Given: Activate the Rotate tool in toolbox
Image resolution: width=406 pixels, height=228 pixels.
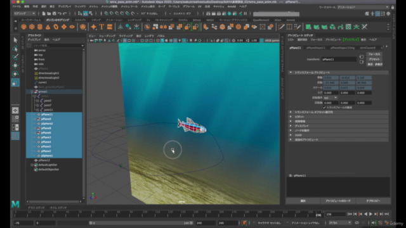Looking at the screenshot, I should pos(15,74).
